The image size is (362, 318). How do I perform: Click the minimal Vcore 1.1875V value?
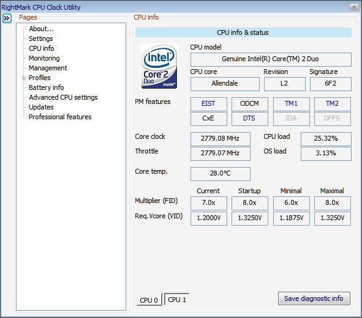click(x=292, y=218)
